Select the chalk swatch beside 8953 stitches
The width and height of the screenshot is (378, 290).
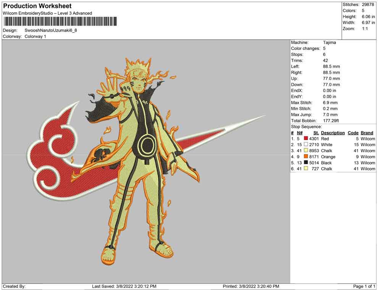306,151
